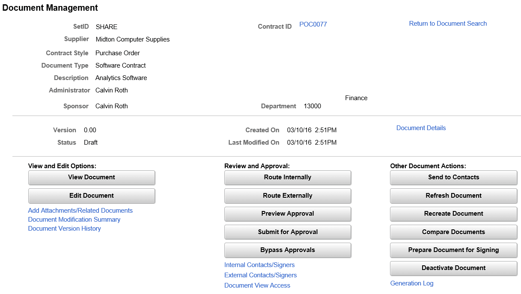
Task: Open Document Details
Action: pos(421,128)
